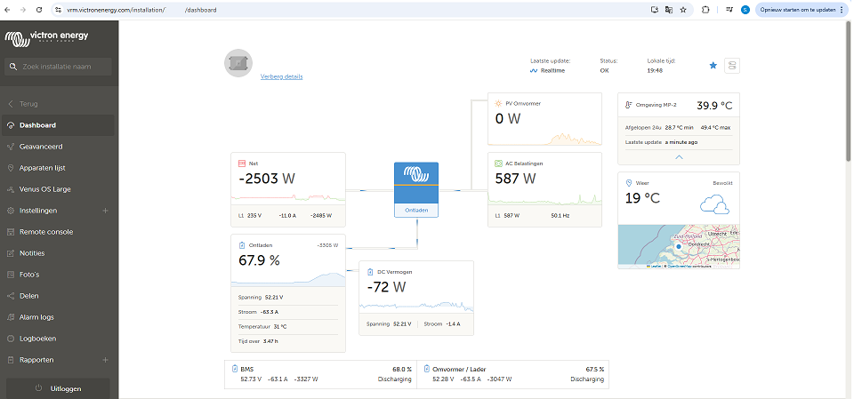Viewport: 854px width, 399px height.
Task: Click the favorite star icon
Action: 713,66
